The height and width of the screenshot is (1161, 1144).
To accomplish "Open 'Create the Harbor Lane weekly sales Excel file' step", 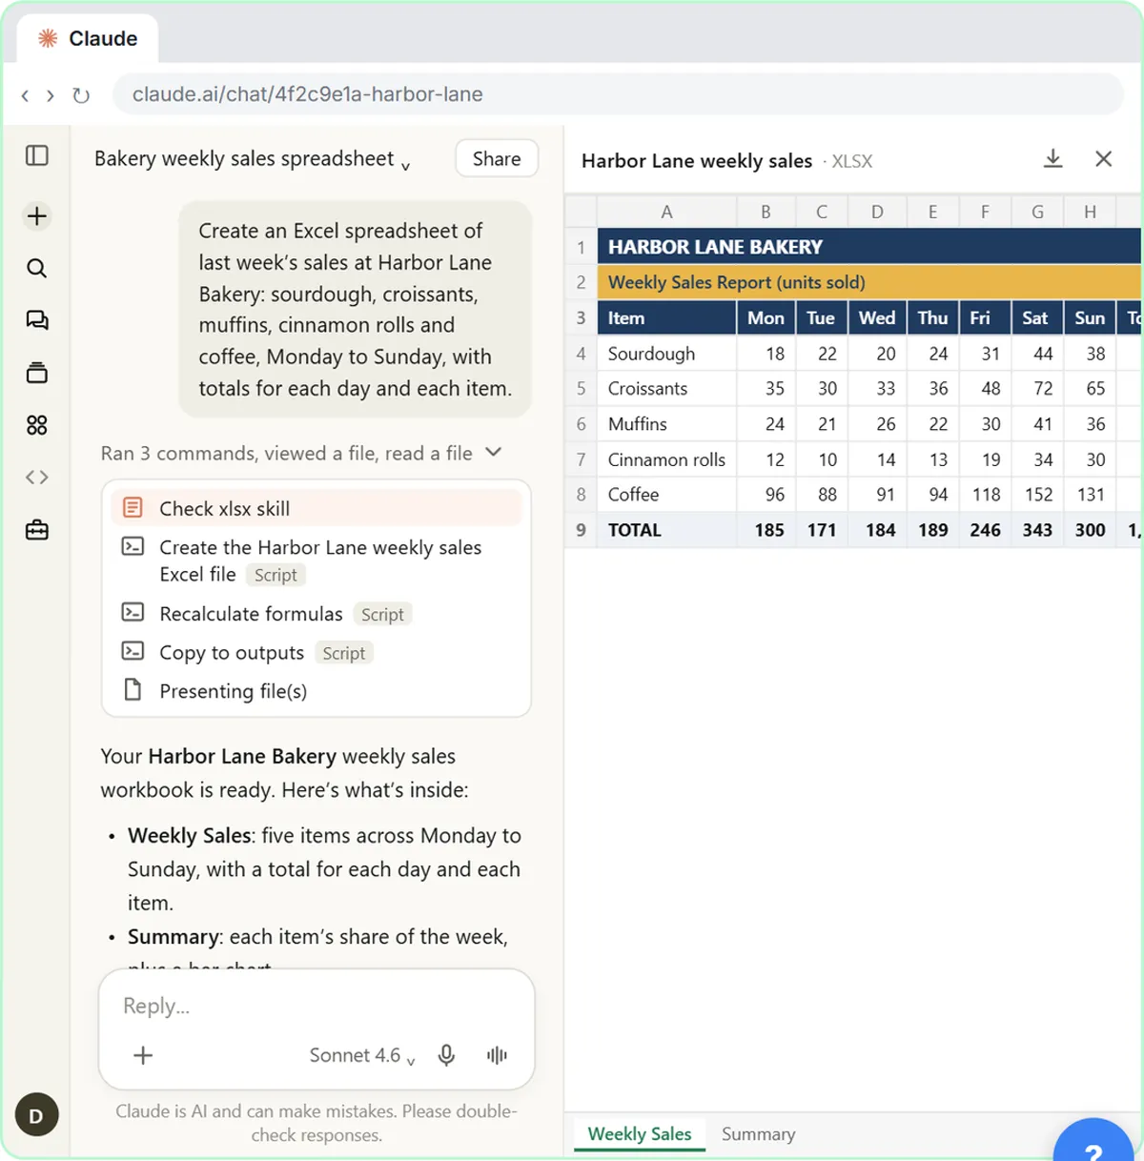I will [x=317, y=560].
